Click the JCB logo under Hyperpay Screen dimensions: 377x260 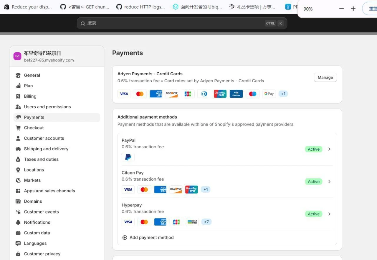pos(176,222)
